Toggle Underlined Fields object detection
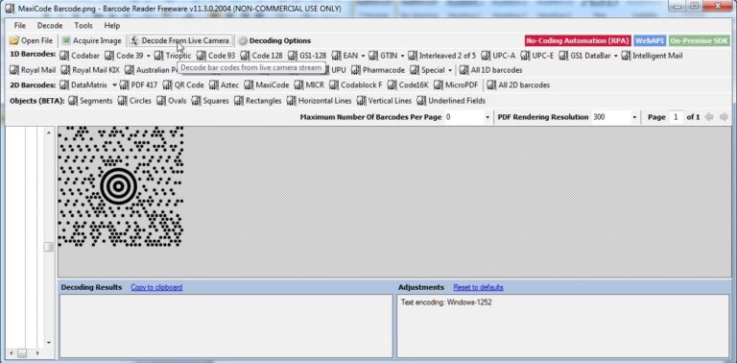This screenshot has width=737, height=363. [451, 101]
